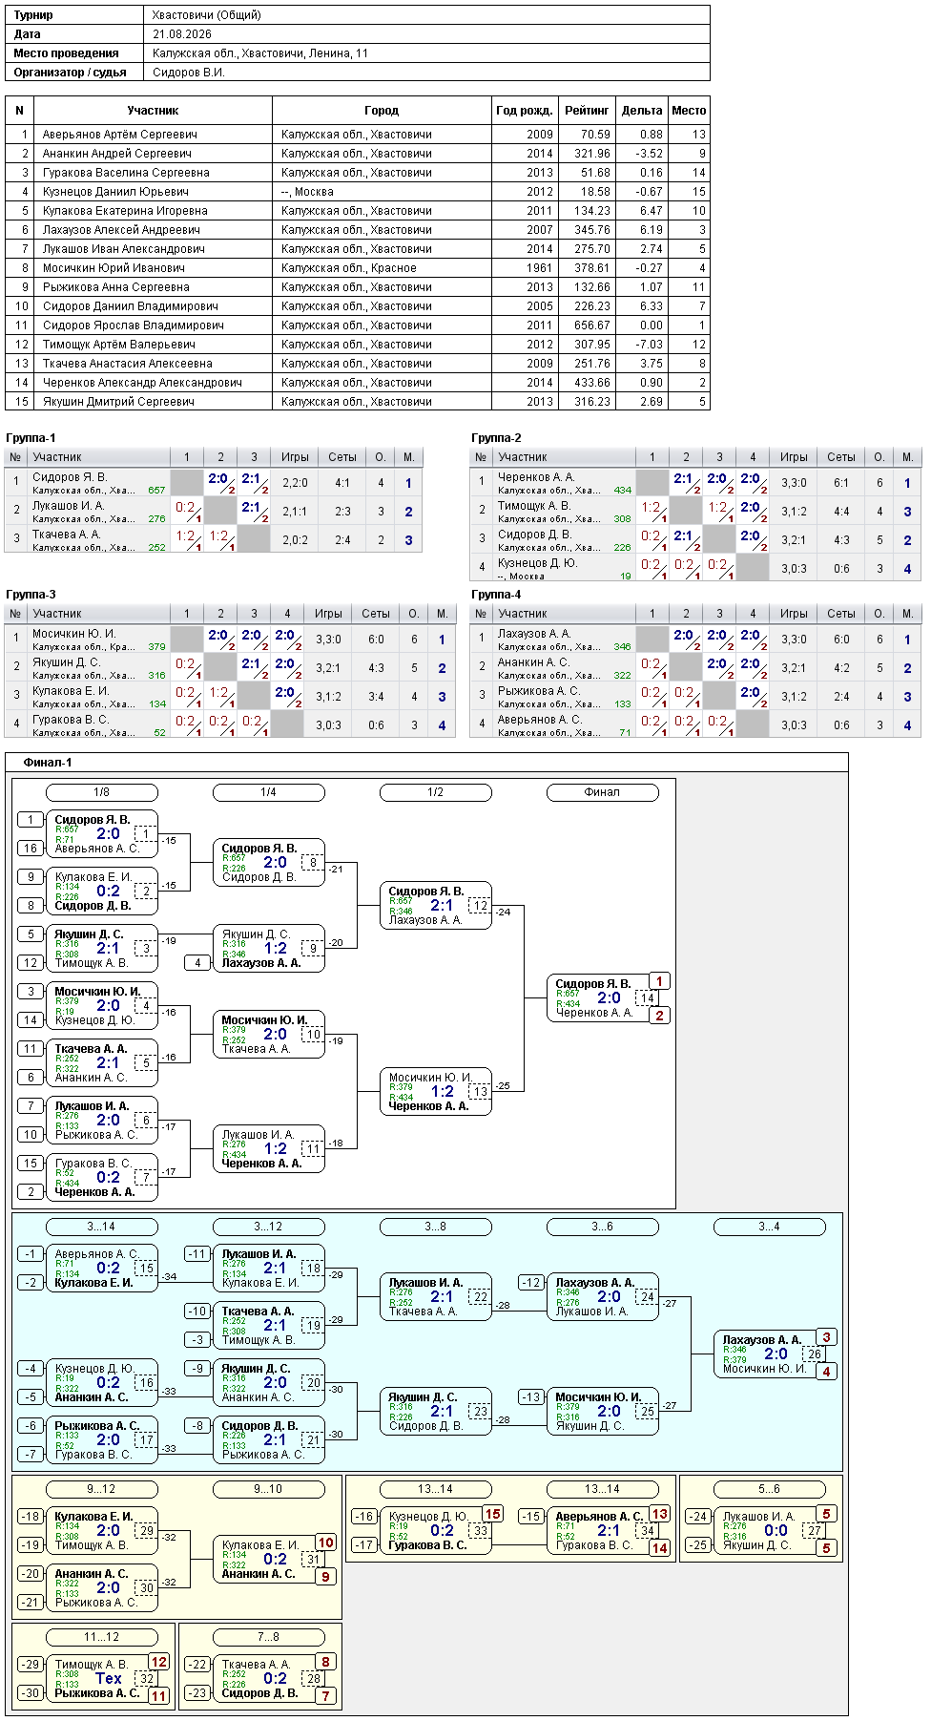931x1721 pixels.
Task: Click the rating value "656.67"
Action: (592, 325)
